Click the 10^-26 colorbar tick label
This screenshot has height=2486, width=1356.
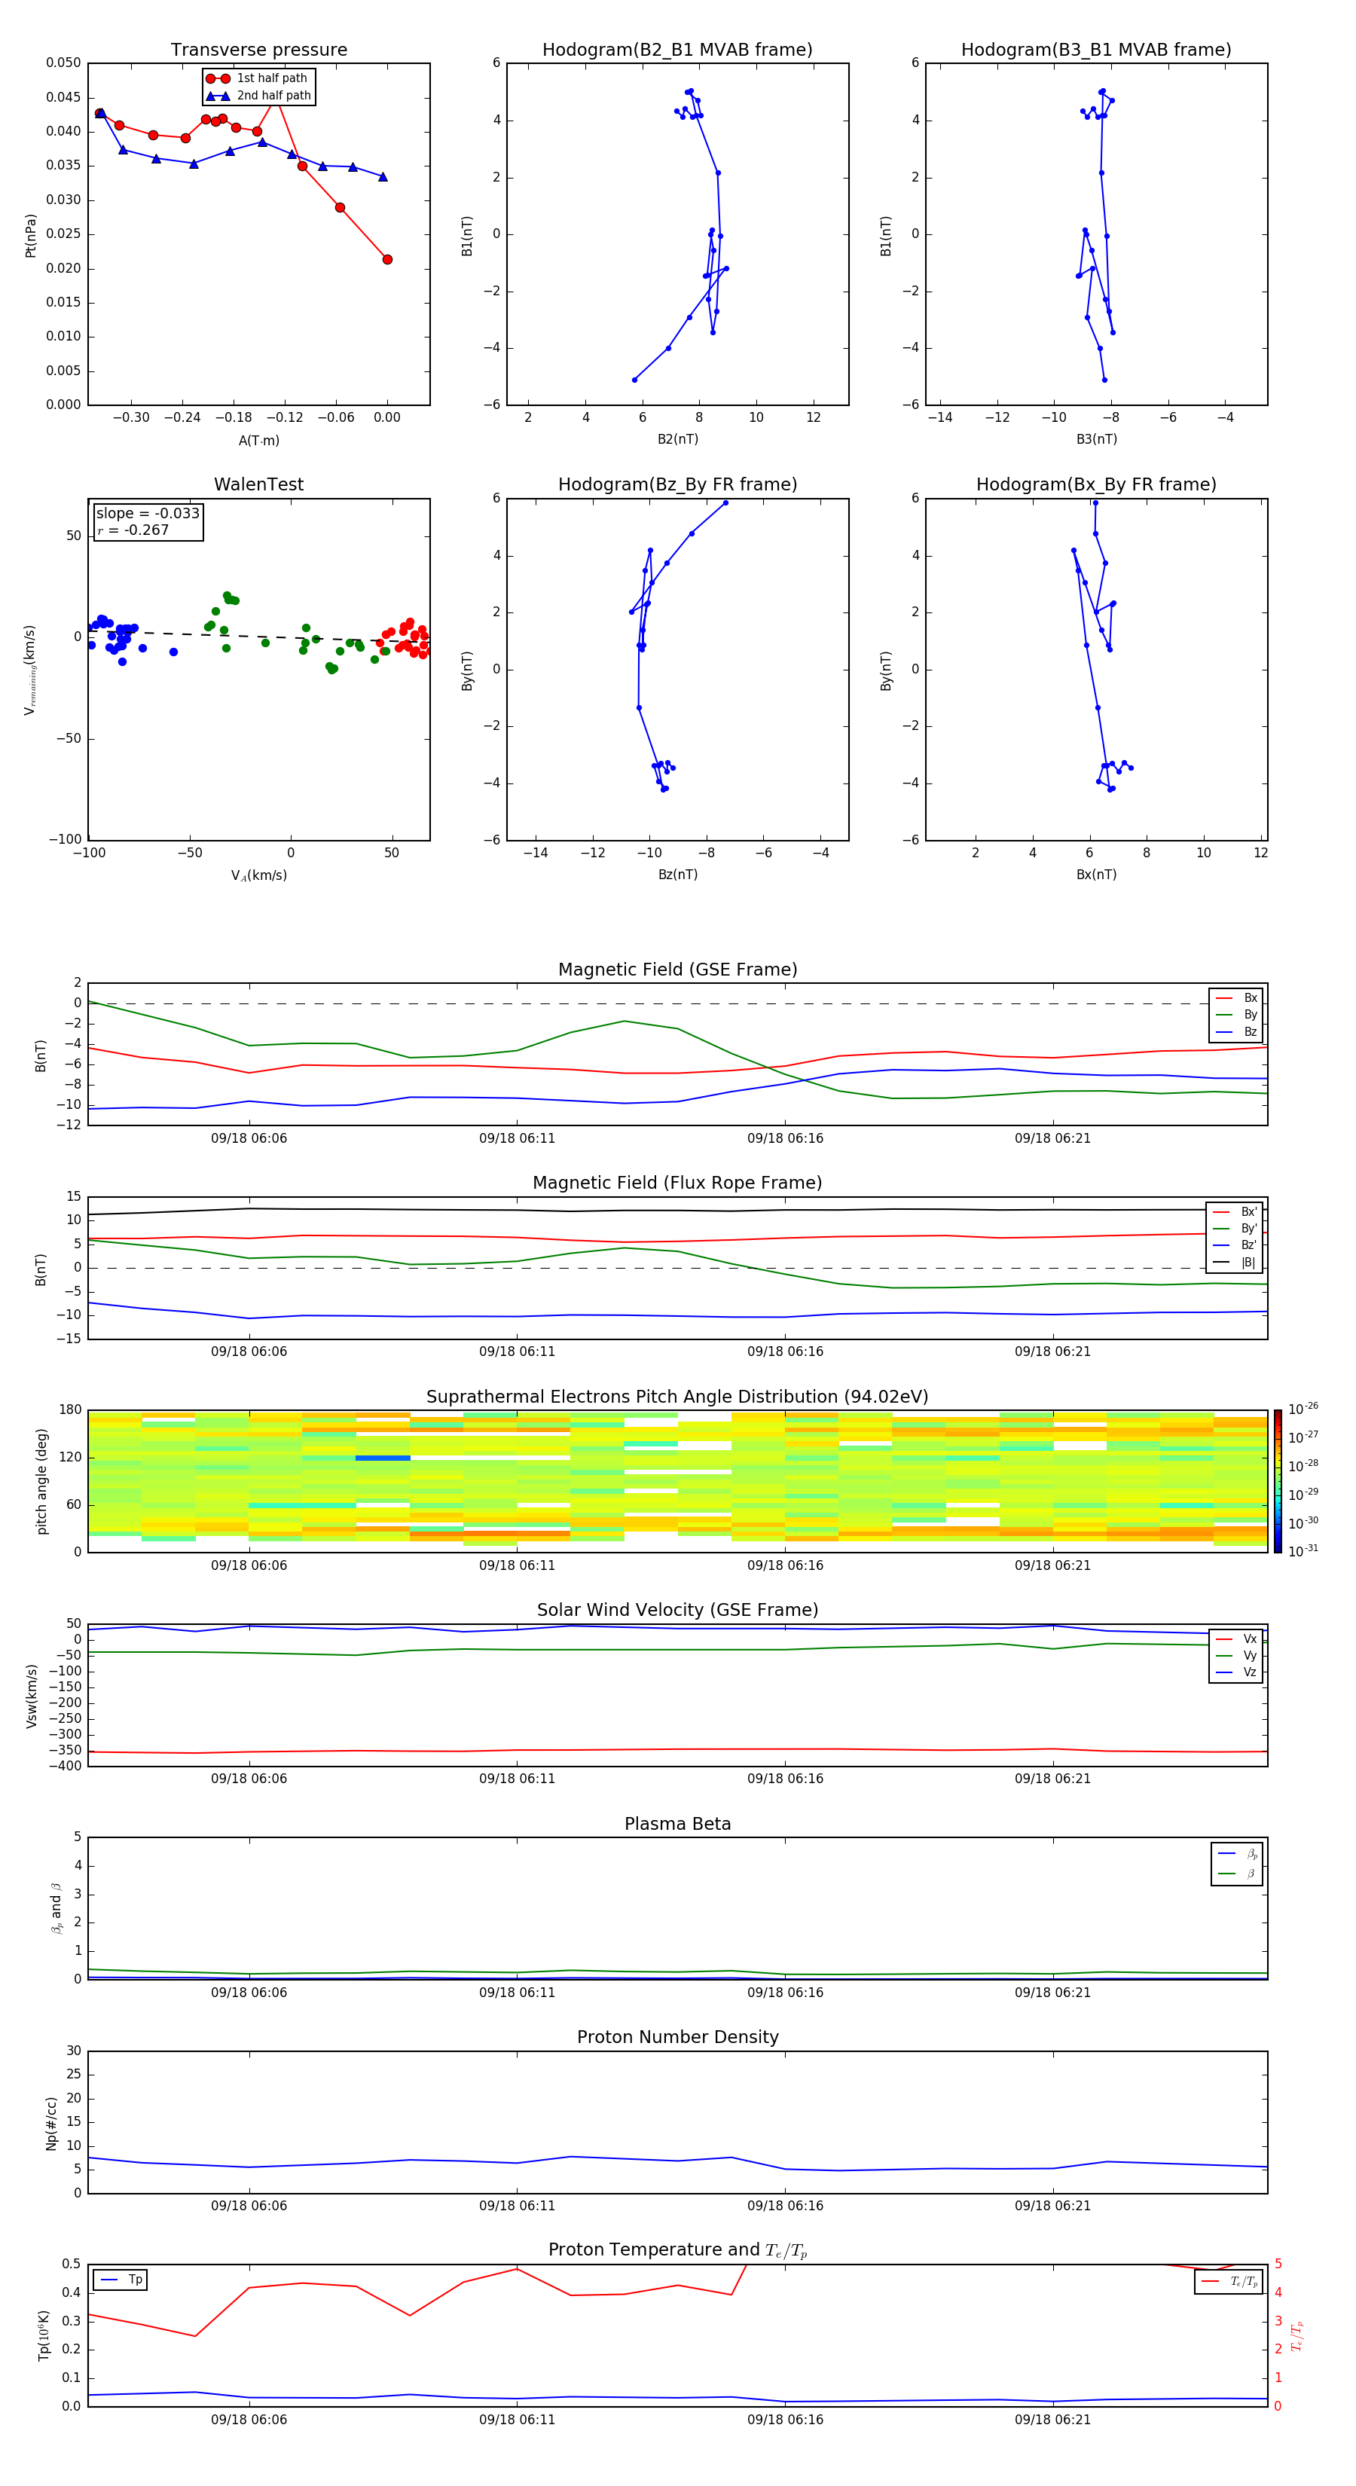point(1303,1408)
